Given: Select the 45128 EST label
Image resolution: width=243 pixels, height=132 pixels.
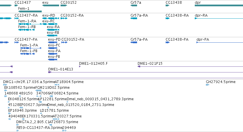Looking at the screenshot, I should (x=14, y=105).
